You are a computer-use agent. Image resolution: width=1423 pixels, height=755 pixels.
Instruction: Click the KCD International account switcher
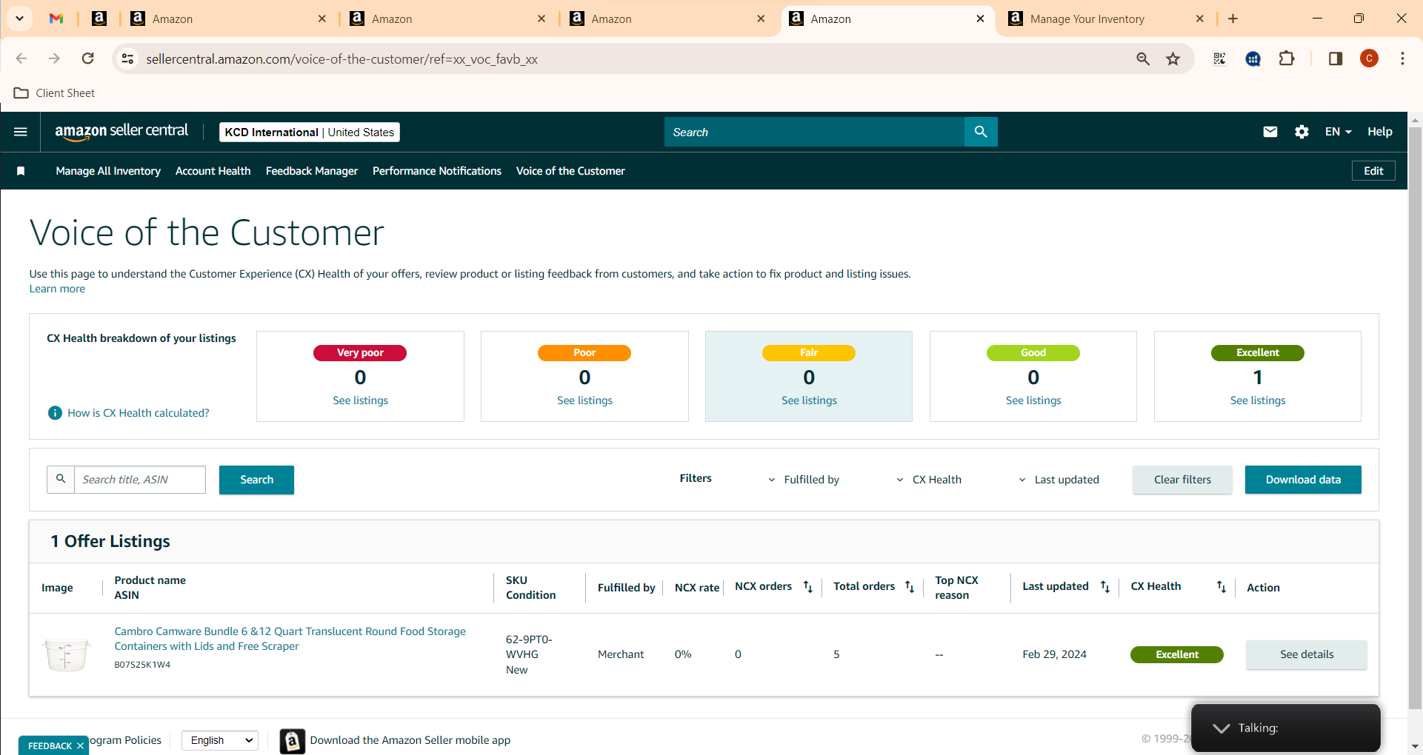[310, 132]
